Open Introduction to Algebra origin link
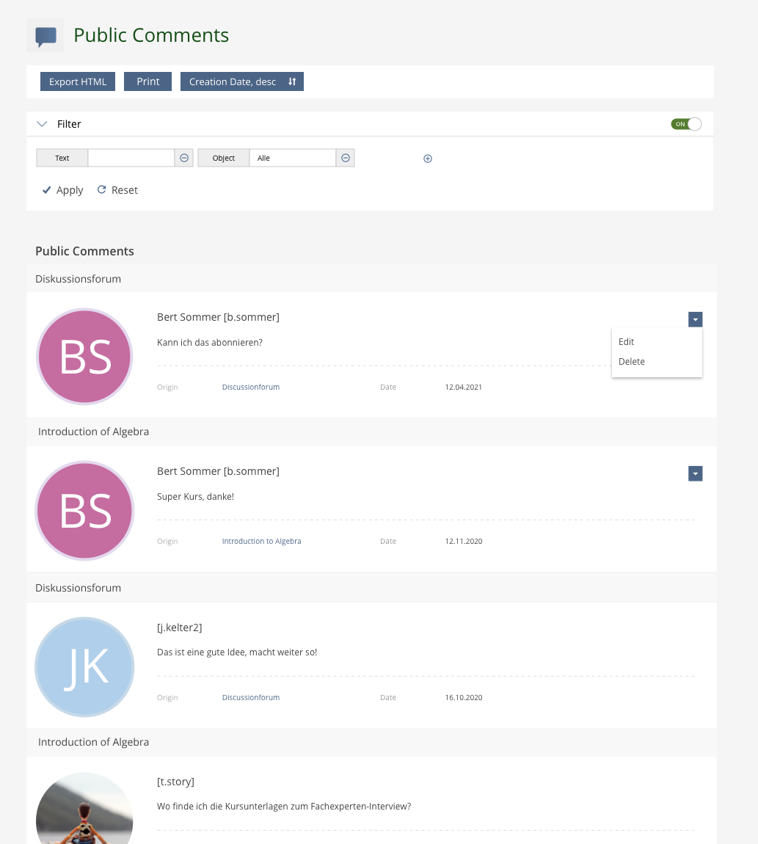Viewport: 758px width, 844px height. [261, 542]
